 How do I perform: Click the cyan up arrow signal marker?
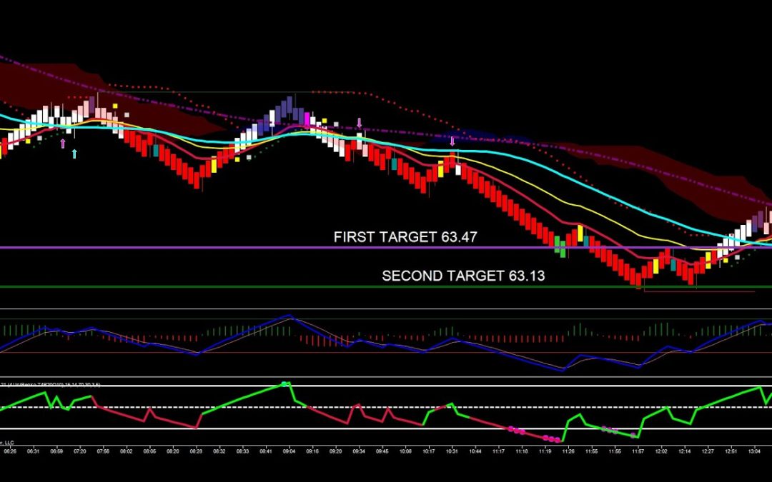coord(74,153)
